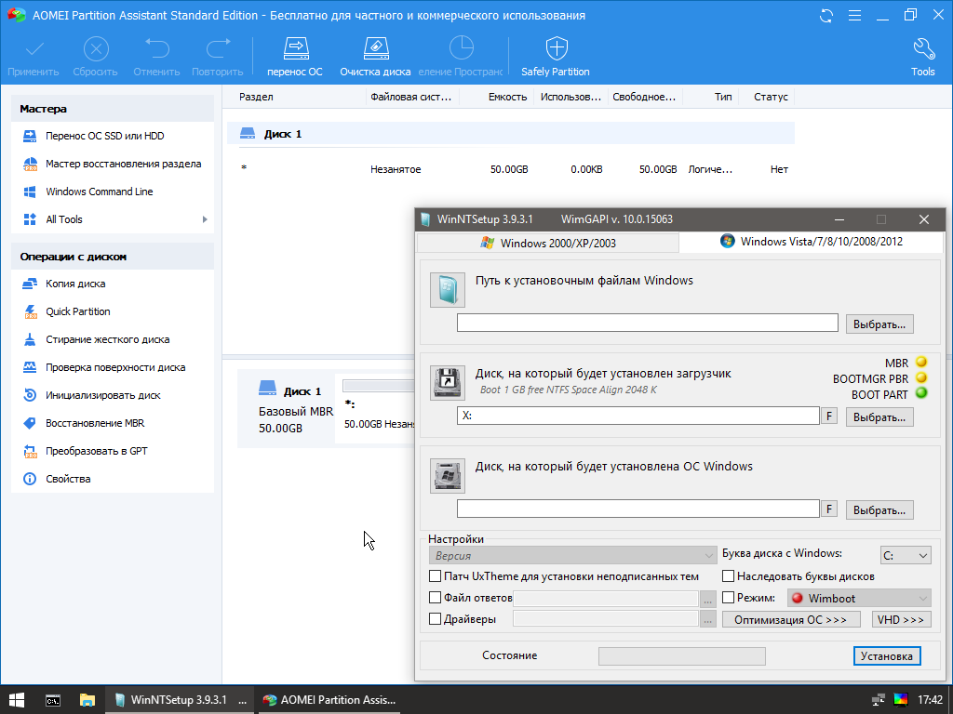This screenshot has height=714, width=953.
Task: Enable Патч UxTheme checkbox
Action: 435,576
